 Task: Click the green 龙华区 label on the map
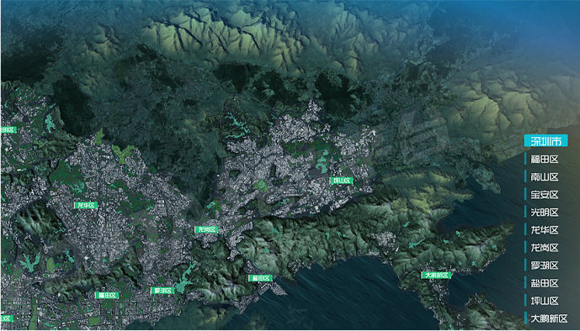click(86, 205)
